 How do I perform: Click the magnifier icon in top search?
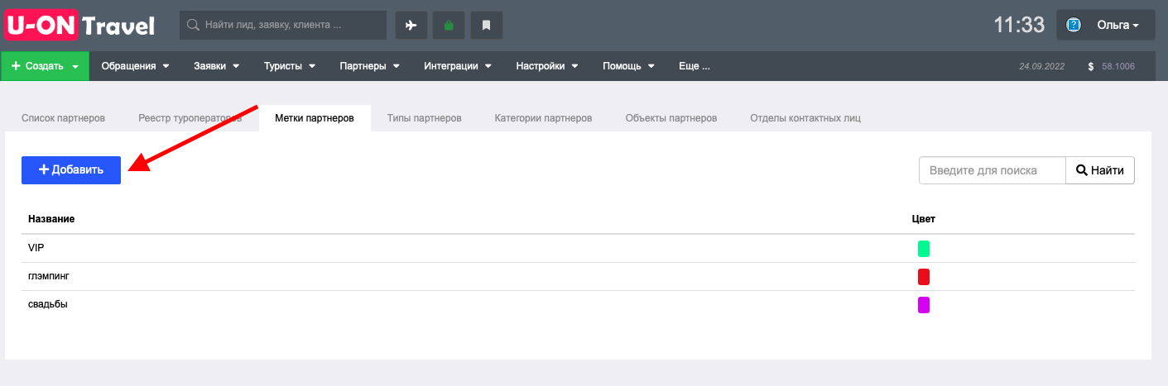click(x=193, y=25)
